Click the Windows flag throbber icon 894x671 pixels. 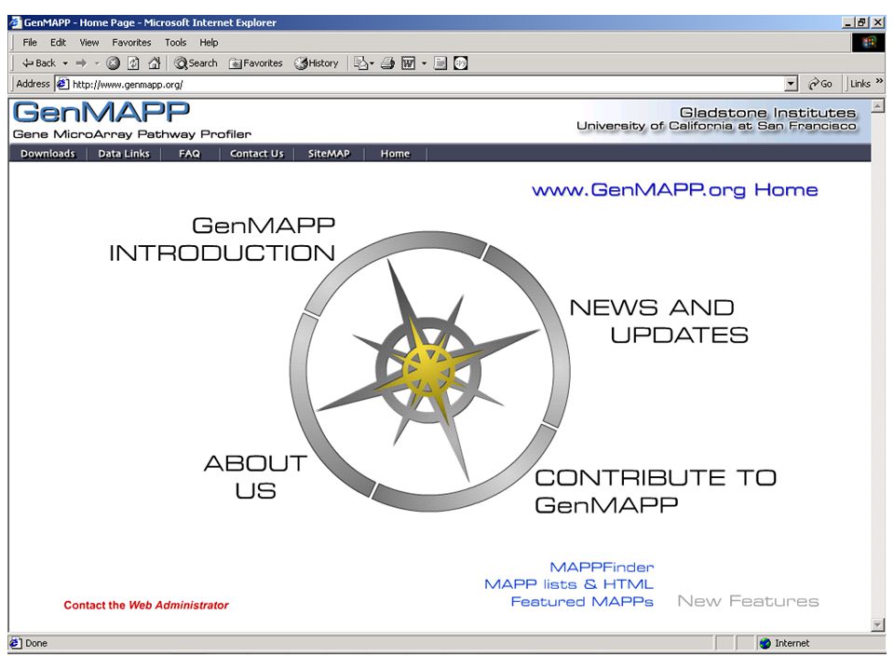coord(868,42)
